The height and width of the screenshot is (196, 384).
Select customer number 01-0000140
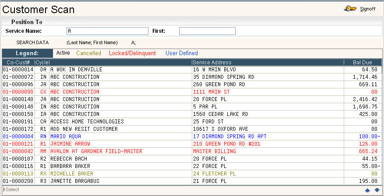[18, 99]
